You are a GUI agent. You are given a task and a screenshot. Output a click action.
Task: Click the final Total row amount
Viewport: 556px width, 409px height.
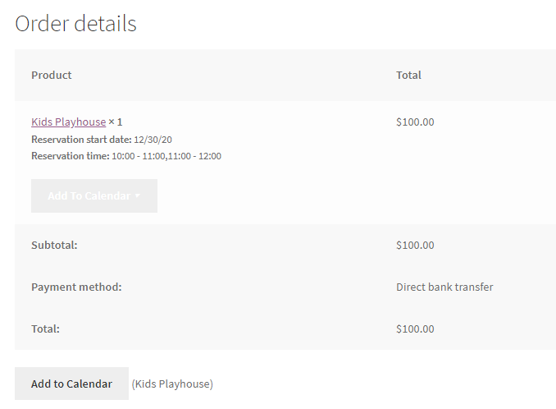(415, 329)
